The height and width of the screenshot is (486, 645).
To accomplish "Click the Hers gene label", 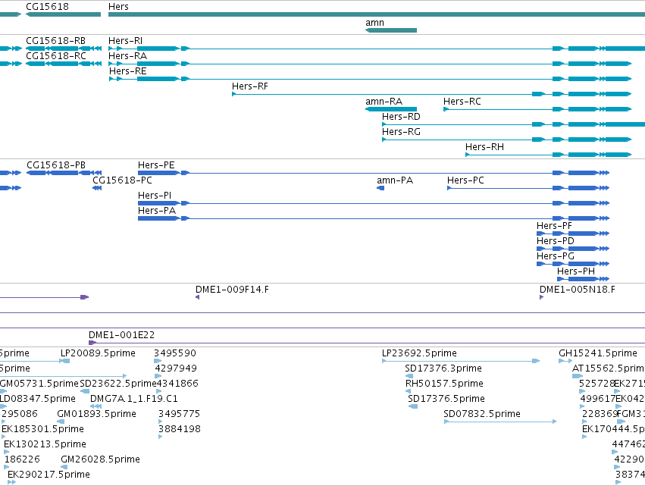I will click(118, 7).
